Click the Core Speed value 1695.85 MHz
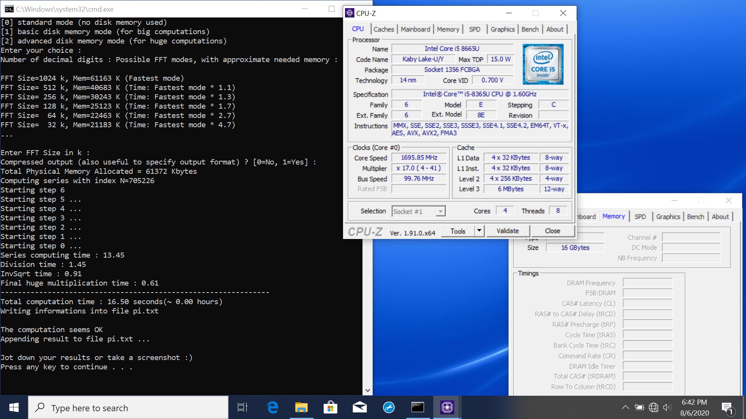Image resolution: width=746 pixels, height=419 pixels. pos(419,158)
